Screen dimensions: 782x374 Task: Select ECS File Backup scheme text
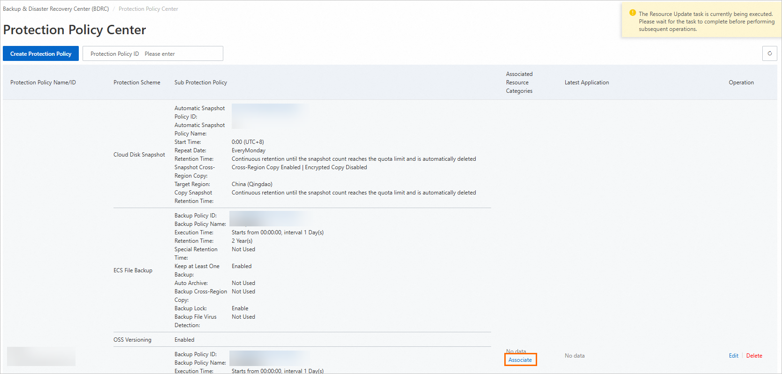133,270
